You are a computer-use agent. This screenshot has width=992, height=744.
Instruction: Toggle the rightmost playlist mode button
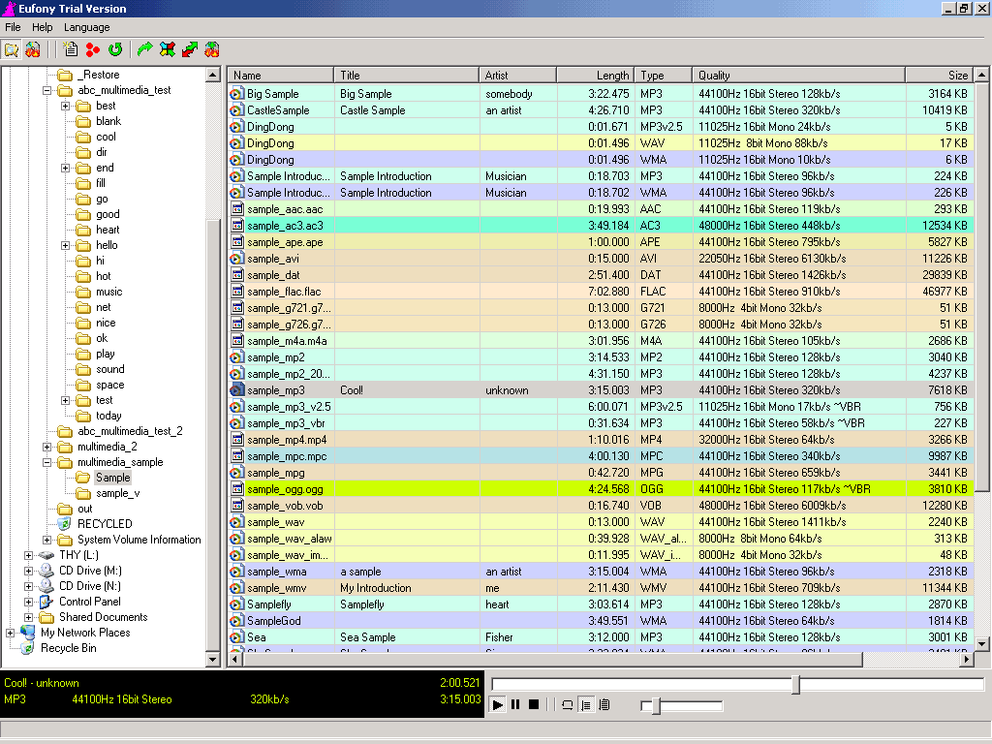(604, 705)
